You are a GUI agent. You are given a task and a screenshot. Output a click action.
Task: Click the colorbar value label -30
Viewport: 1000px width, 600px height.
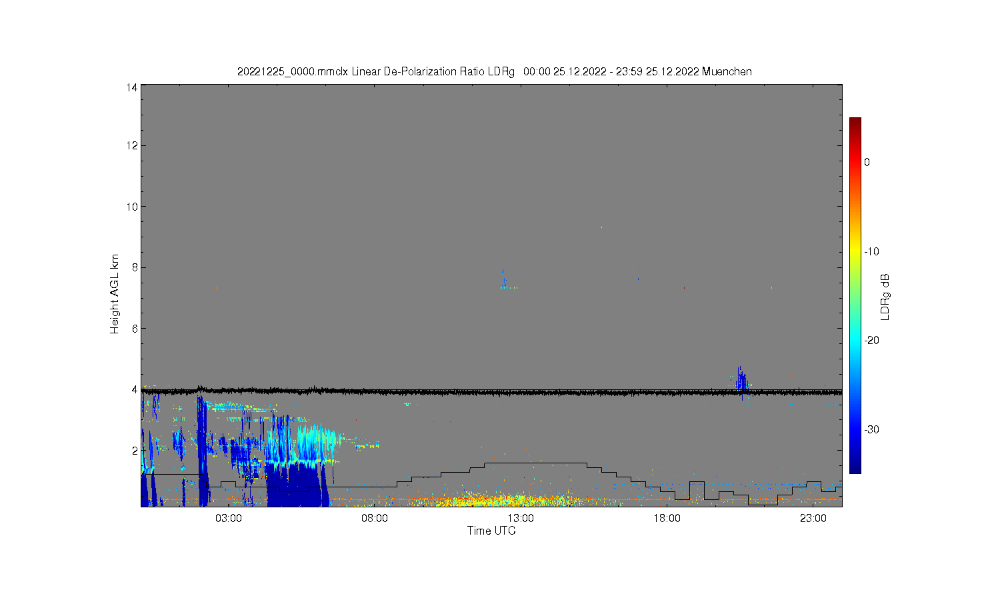pyautogui.click(x=871, y=429)
